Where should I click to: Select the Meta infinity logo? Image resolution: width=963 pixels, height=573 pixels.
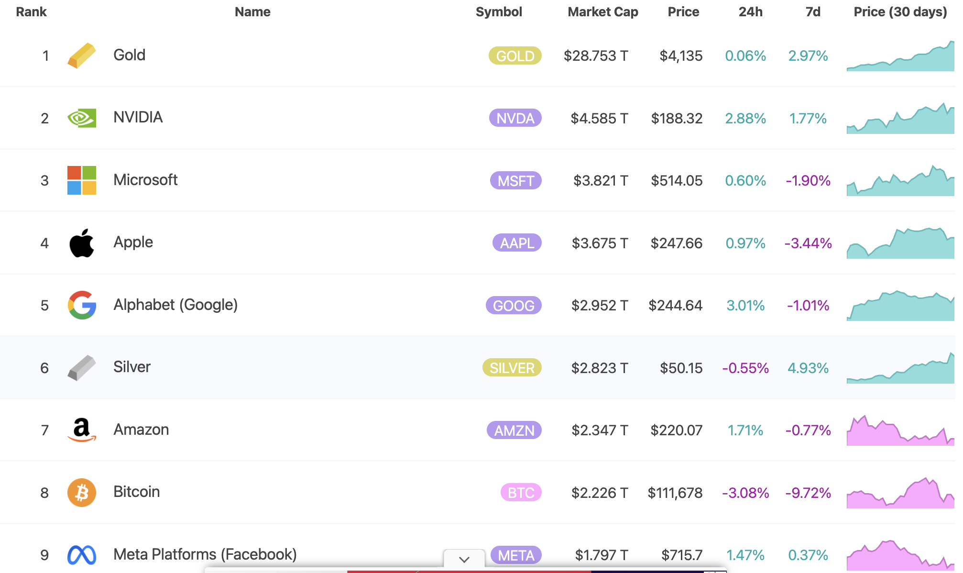(x=82, y=555)
